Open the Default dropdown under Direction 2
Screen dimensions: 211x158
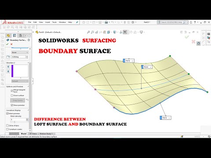point(20,81)
